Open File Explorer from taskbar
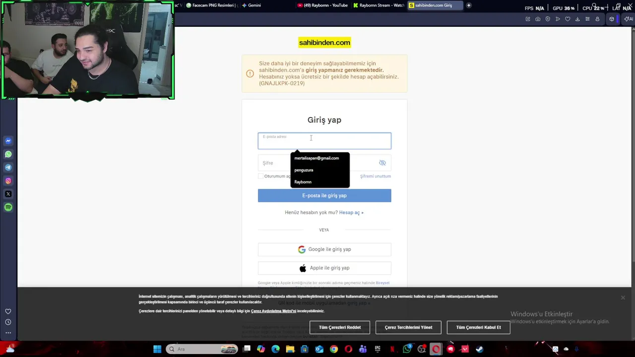The image size is (635, 357). pyautogui.click(x=290, y=349)
